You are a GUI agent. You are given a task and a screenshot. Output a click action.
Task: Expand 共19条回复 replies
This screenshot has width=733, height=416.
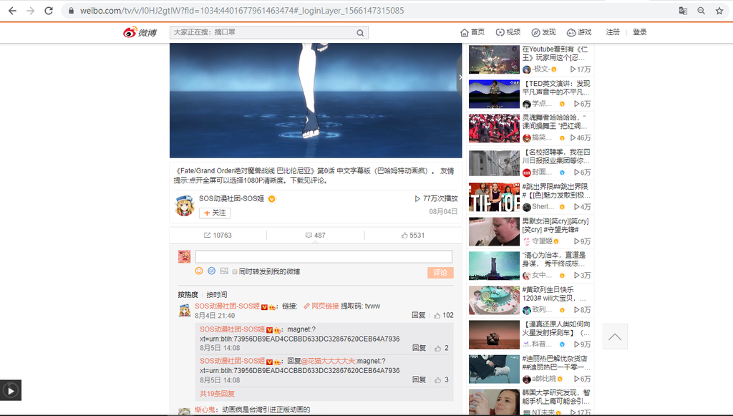pos(218,394)
